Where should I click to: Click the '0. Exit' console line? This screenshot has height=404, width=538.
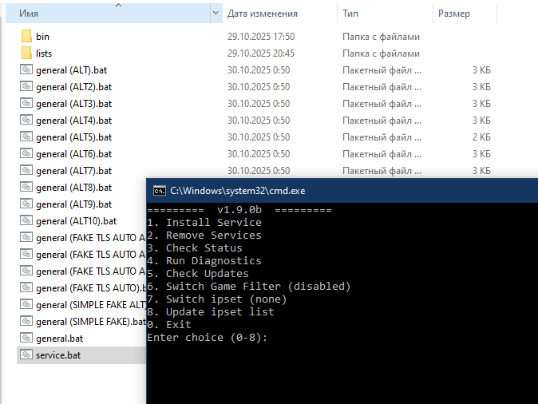click(x=168, y=325)
